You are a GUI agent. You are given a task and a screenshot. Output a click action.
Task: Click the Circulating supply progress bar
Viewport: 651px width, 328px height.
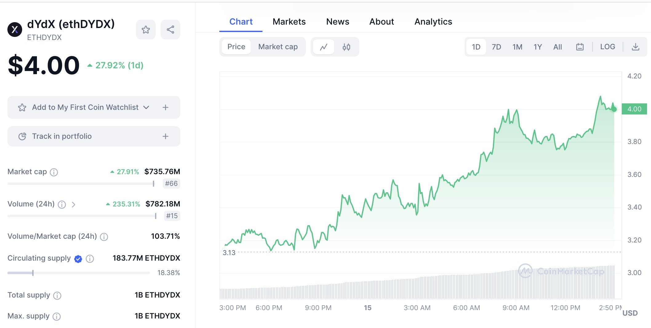click(79, 273)
